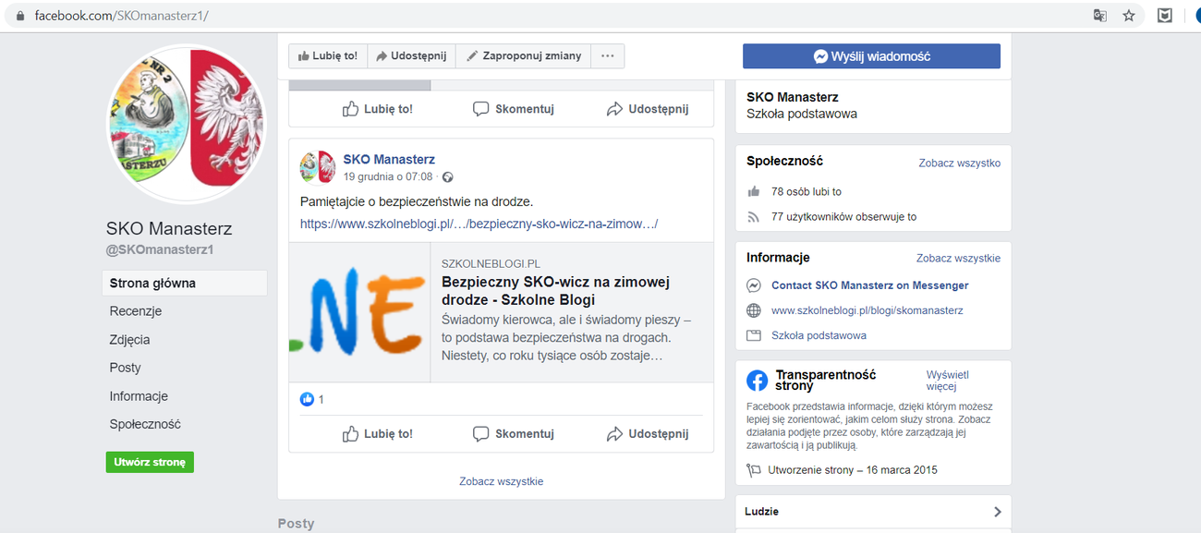Click the Wyślij wiadomość button
The width and height of the screenshot is (1201, 533).
tap(871, 56)
